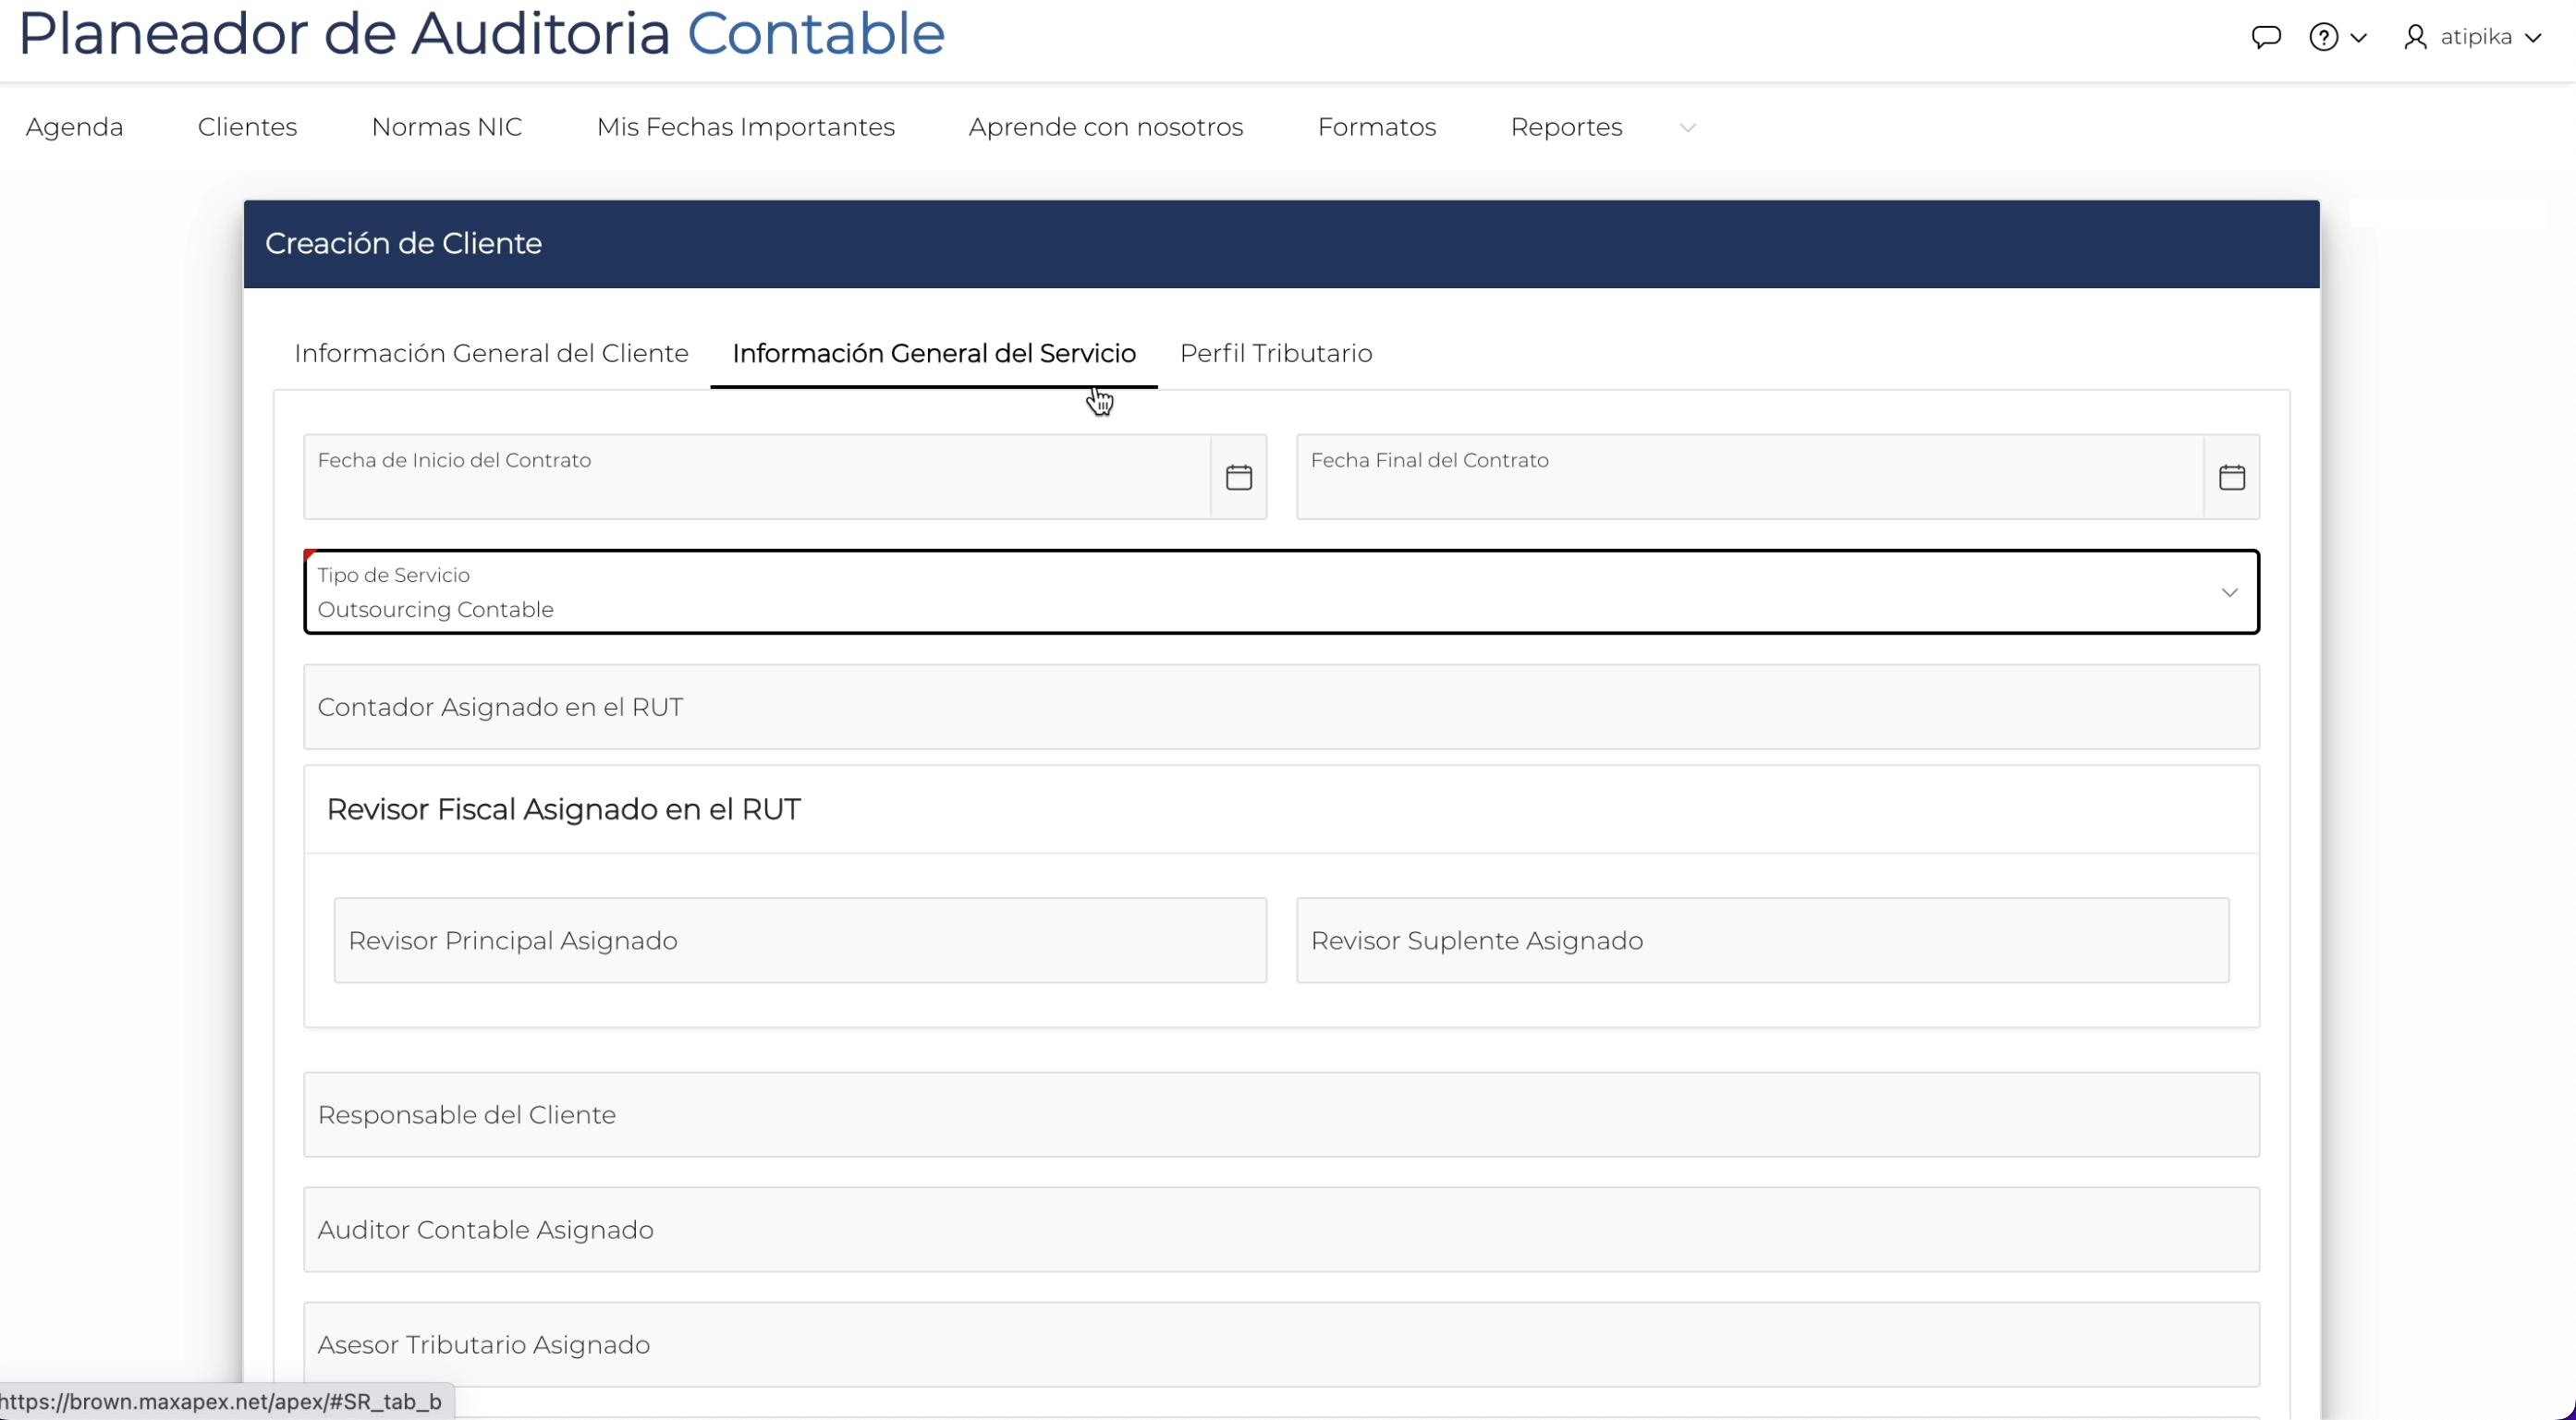The image size is (2576, 1420).
Task: Open the Reportes menu item
Action: tap(1566, 127)
